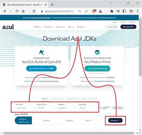Viewport: 142px width, 135px height.
Task: Expand the Java Version dropdown
Action: (25, 108)
